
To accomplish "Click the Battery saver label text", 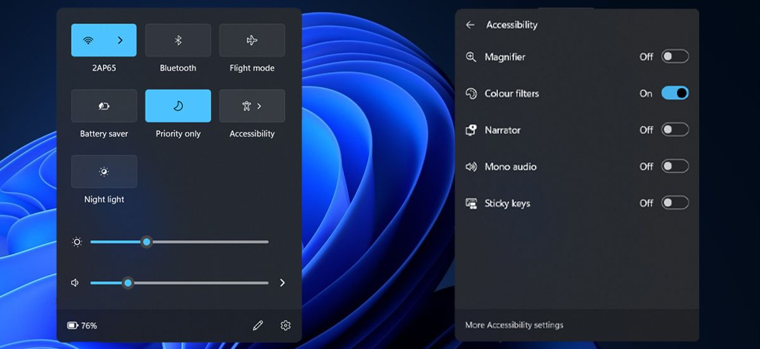I will 104,133.
